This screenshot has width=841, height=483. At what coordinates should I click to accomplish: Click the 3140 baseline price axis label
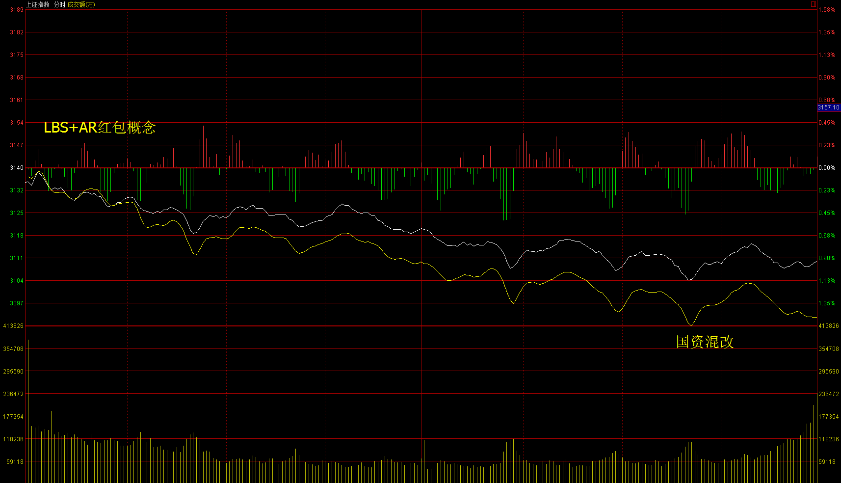coord(16,168)
